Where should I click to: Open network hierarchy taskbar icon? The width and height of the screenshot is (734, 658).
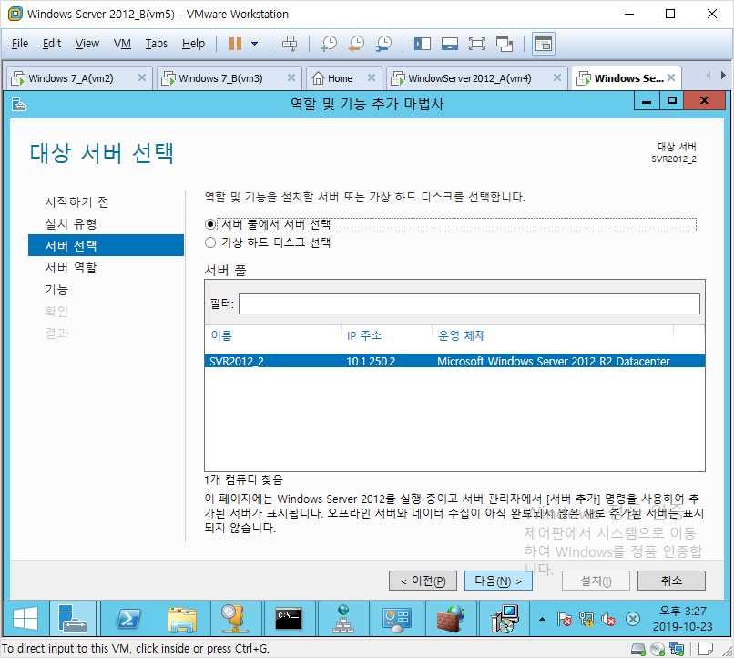342,619
